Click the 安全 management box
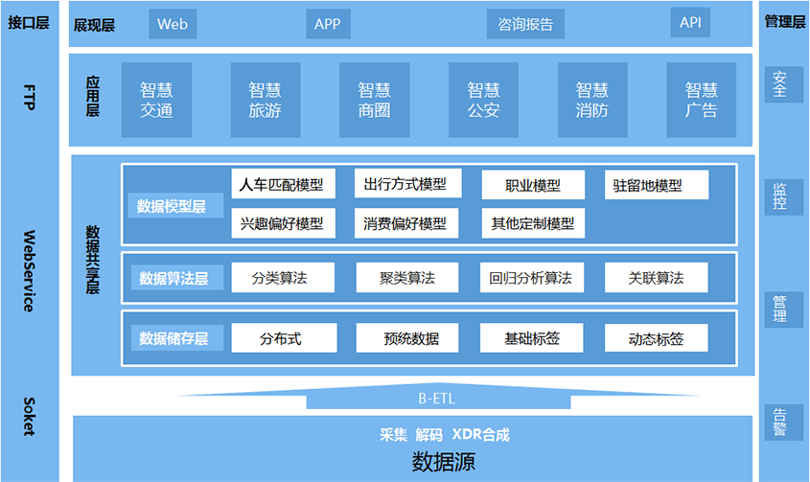The height and width of the screenshot is (482, 810). pyautogui.click(x=780, y=84)
